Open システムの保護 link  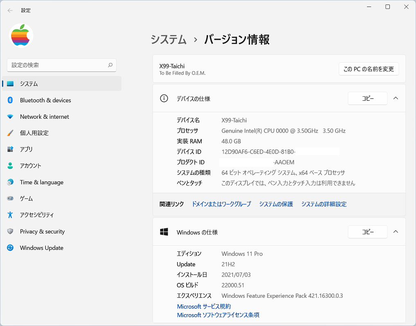click(276, 204)
